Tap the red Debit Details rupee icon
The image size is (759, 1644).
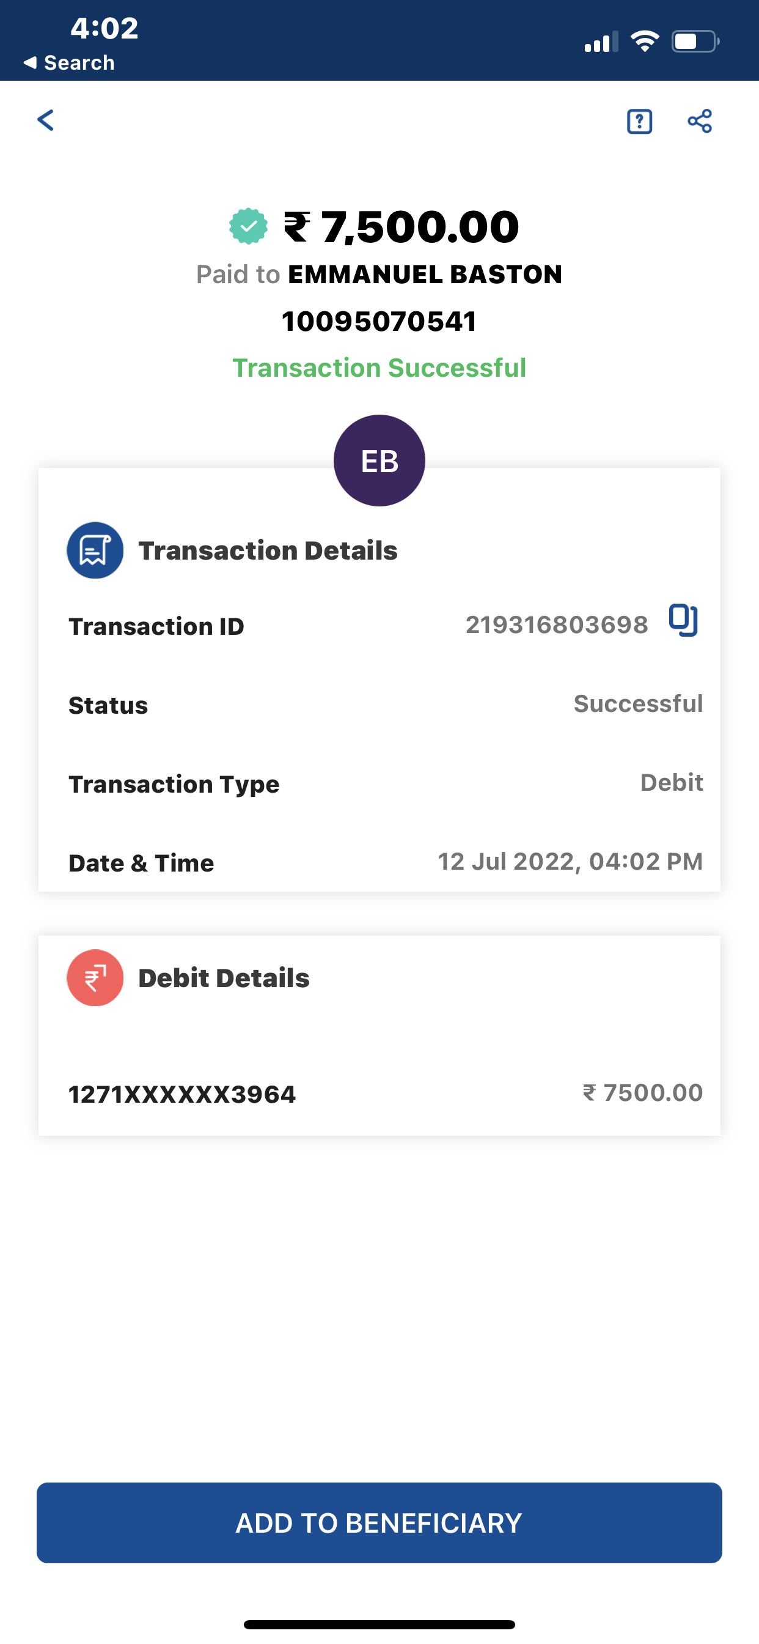click(x=95, y=978)
